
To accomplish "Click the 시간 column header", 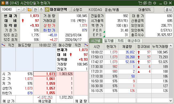I will pyautogui.click(x=97, y=47).
